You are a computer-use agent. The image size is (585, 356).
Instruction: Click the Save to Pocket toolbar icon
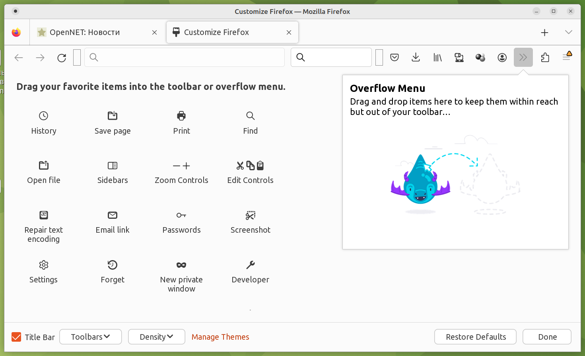(395, 58)
